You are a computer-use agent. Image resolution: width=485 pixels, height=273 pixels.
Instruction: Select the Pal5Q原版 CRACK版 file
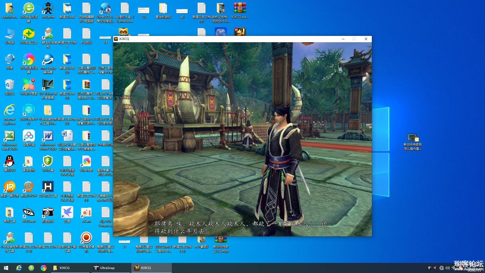coord(67,165)
